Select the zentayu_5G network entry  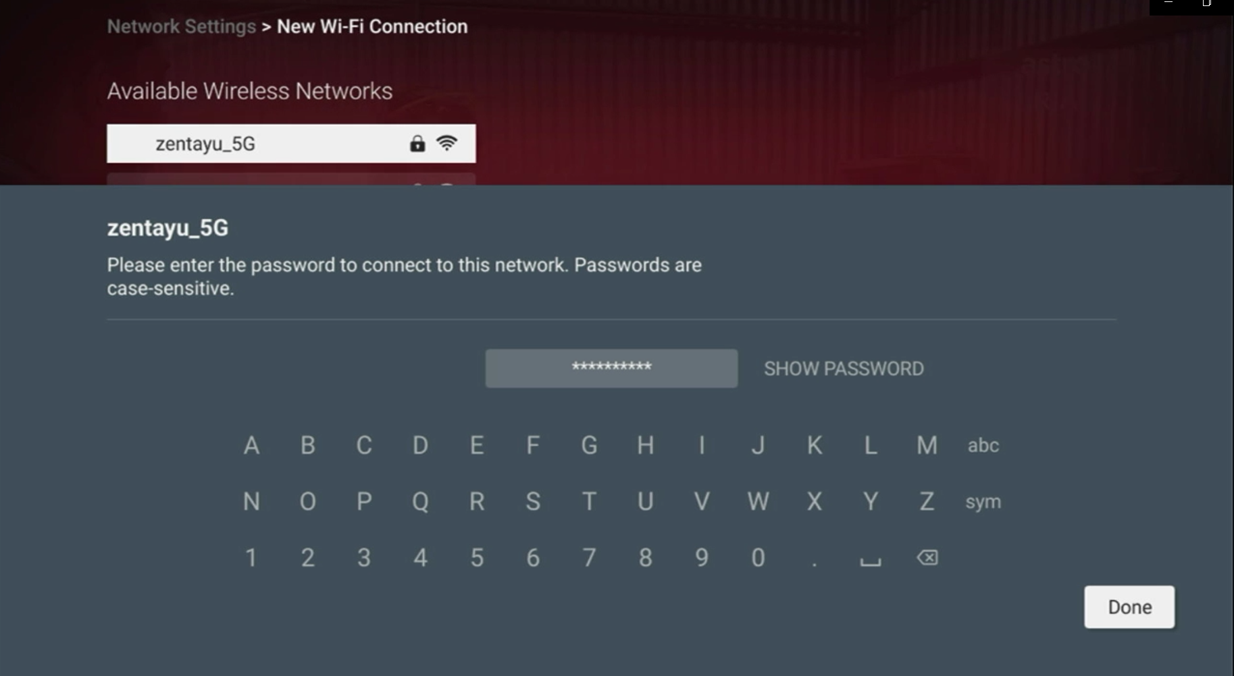[291, 143]
